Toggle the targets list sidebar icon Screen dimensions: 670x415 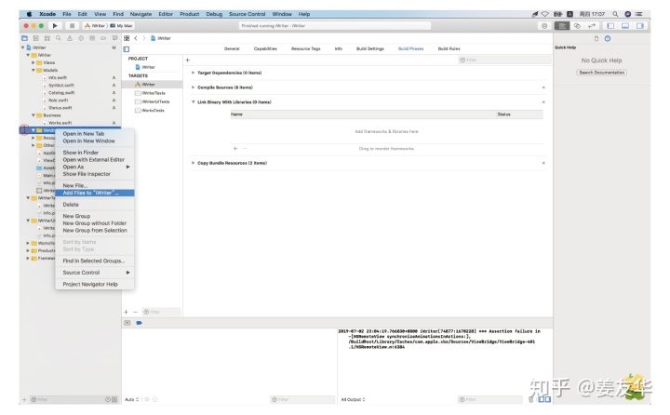click(x=127, y=49)
